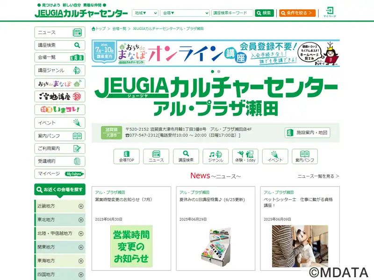Image resolution: width=374 pixels, height=280 pixels.
Task: Open 案内パンフ in the left sidebar
Action: [60, 136]
